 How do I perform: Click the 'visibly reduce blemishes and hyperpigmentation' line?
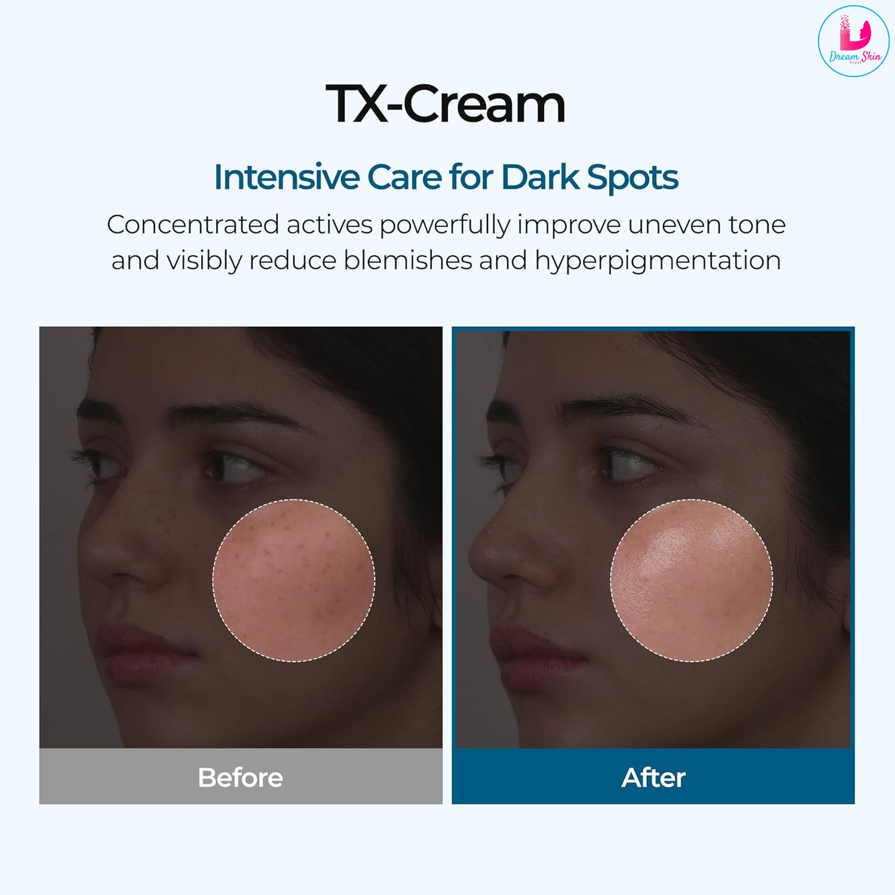coord(473,261)
